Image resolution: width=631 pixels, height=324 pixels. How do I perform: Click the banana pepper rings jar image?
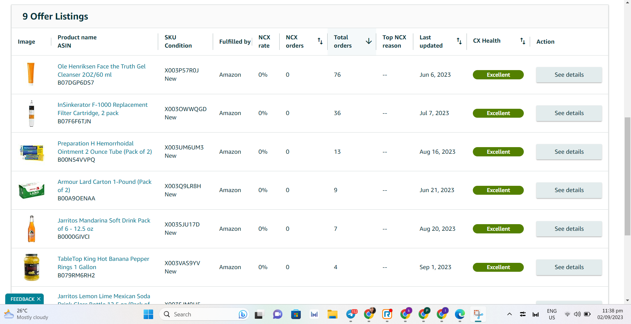31,267
